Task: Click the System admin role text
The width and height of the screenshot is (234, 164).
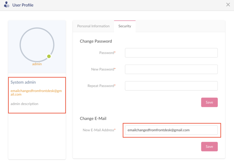Action: point(23,82)
